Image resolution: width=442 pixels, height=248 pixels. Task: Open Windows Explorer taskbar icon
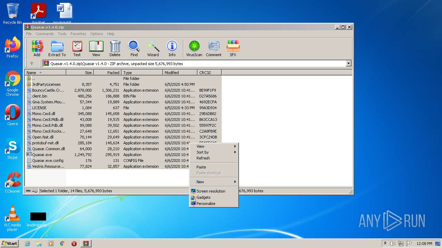[39, 244]
